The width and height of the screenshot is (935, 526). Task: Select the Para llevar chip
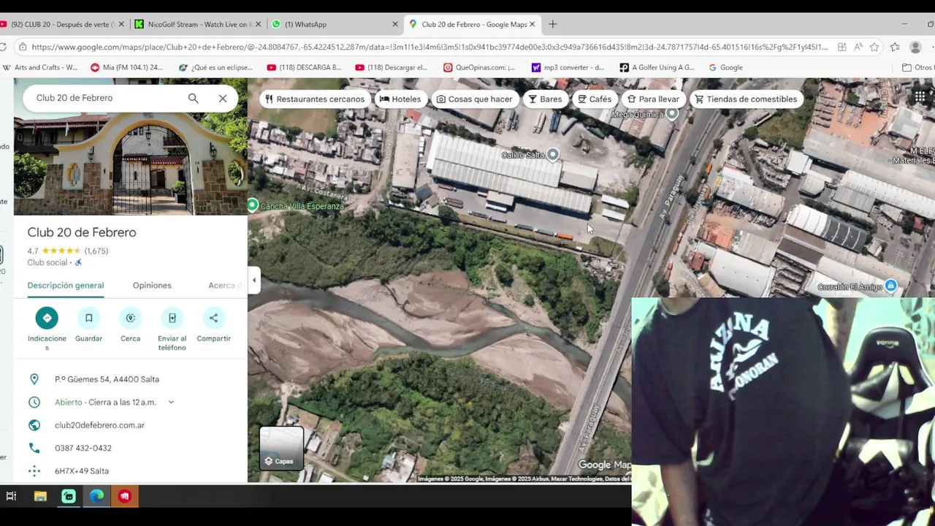click(653, 99)
